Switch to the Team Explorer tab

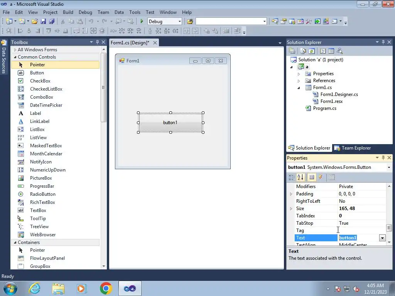tap(353, 148)
